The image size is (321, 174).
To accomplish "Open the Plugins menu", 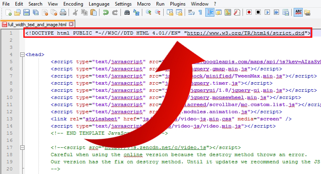I will coord(178,4).
